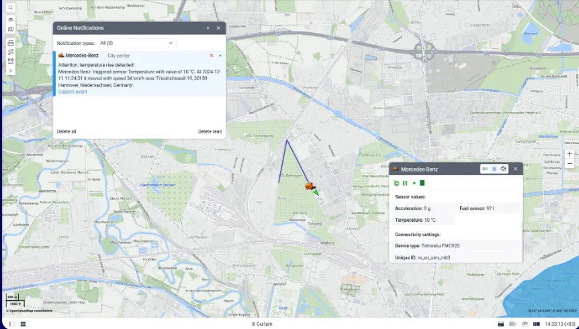Click the Sensor values heading

(410, 197)
